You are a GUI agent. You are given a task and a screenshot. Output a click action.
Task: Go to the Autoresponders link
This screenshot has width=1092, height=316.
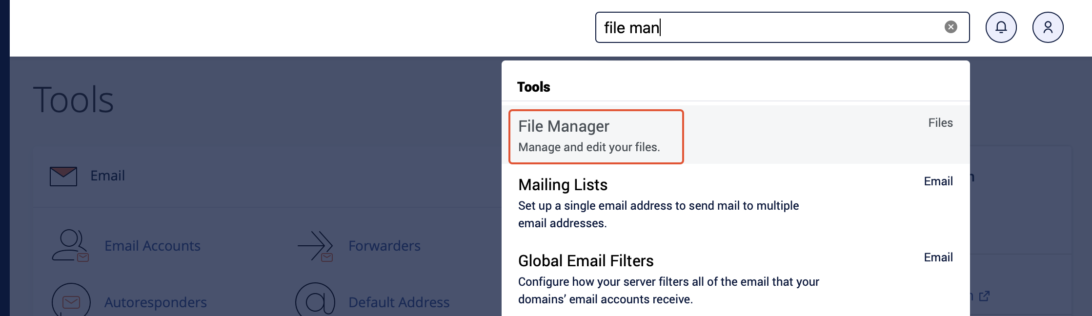(x=155, y=302)
